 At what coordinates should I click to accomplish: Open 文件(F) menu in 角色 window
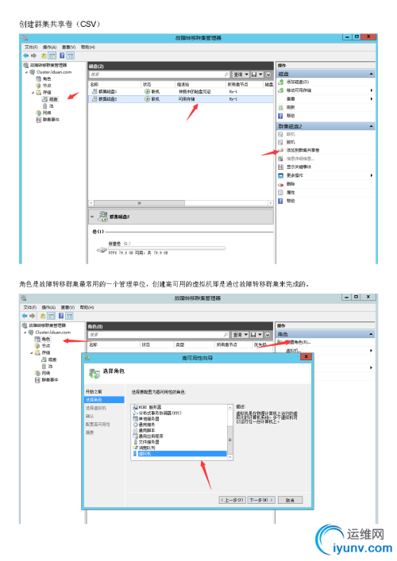(30, 307)
